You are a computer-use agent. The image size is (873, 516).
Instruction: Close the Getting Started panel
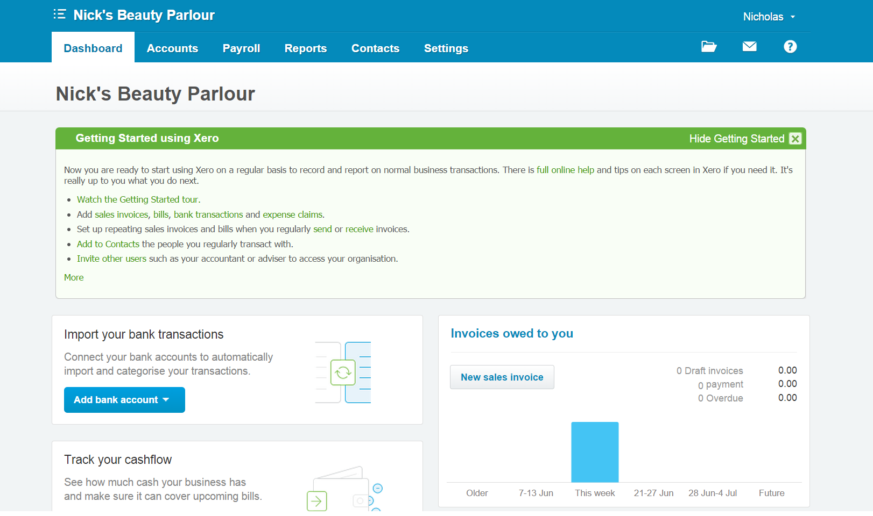pyautogui.click(x=795, y=139)
